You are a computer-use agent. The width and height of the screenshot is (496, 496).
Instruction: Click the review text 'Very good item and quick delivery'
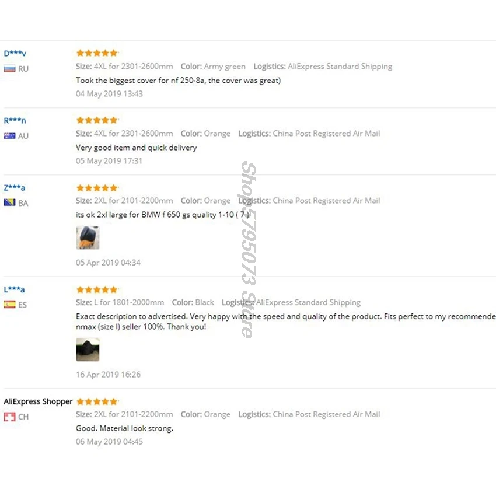(137, 148)
